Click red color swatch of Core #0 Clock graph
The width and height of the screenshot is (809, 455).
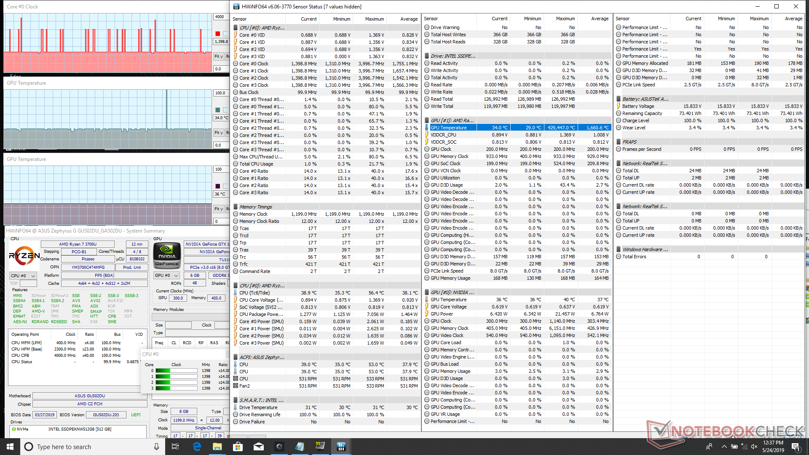(217, 34)
